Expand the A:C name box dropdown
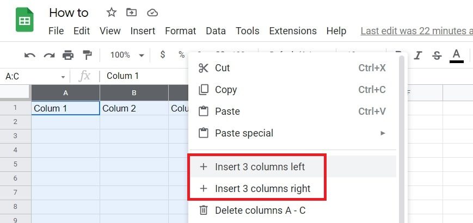 (63, 77)
